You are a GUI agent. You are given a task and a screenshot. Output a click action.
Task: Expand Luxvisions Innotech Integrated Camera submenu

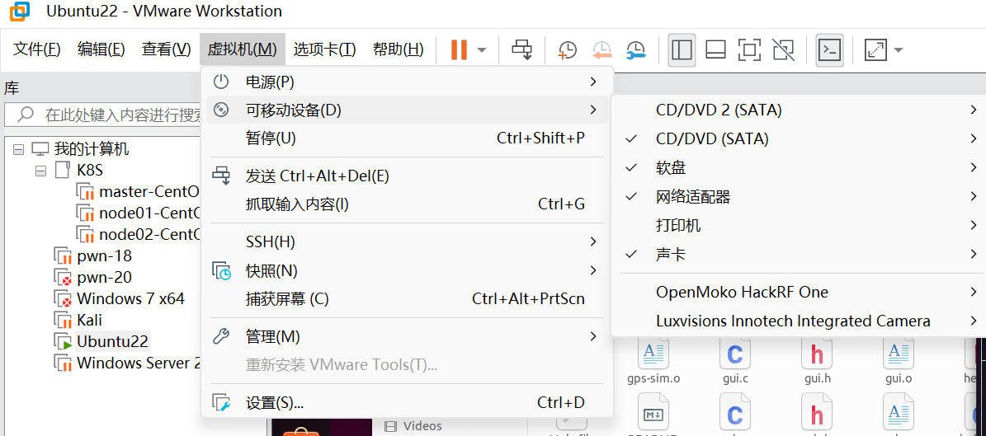(x=800, y=321)
